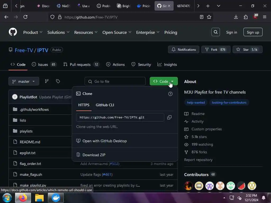Open a new browser tab with plus
The width and height of the screenshot is (271, 203).
tap(208, 6)
